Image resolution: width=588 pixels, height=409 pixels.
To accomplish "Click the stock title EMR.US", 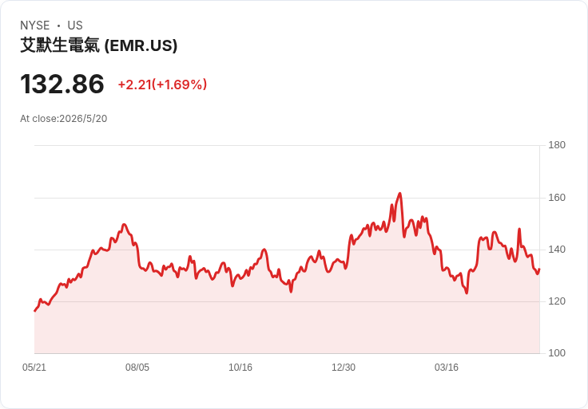I will coord(98,45).
